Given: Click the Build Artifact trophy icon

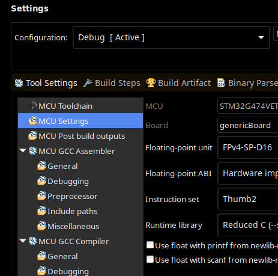Looking at the screenshot, I should coord(151,82).
